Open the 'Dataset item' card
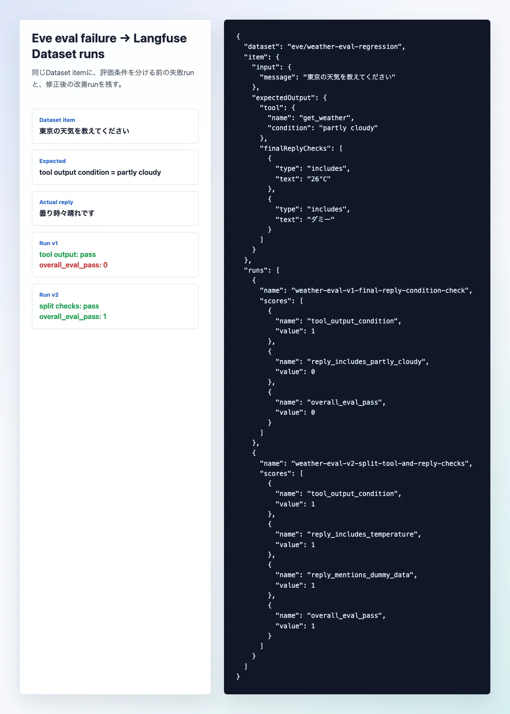Viewport: 510px width, 714px height. 115,126
